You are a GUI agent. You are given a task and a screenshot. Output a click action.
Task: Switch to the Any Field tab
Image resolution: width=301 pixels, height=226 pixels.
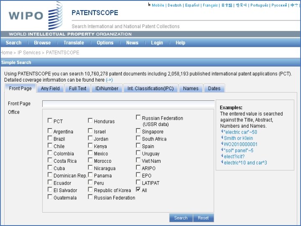click(x=50, y=88)
